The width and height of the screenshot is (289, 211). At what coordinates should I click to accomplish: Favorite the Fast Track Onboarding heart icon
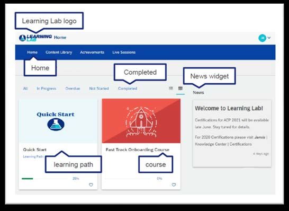pyautogui.click(x=174, y=184)
